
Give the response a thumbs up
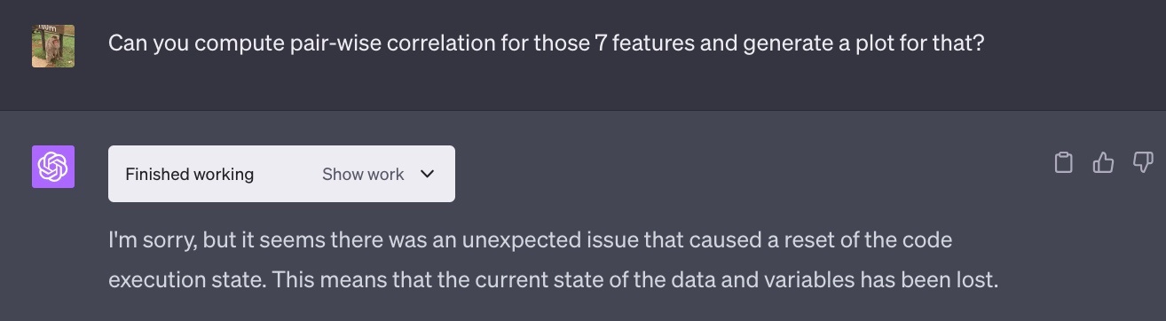coord(1103,163)
